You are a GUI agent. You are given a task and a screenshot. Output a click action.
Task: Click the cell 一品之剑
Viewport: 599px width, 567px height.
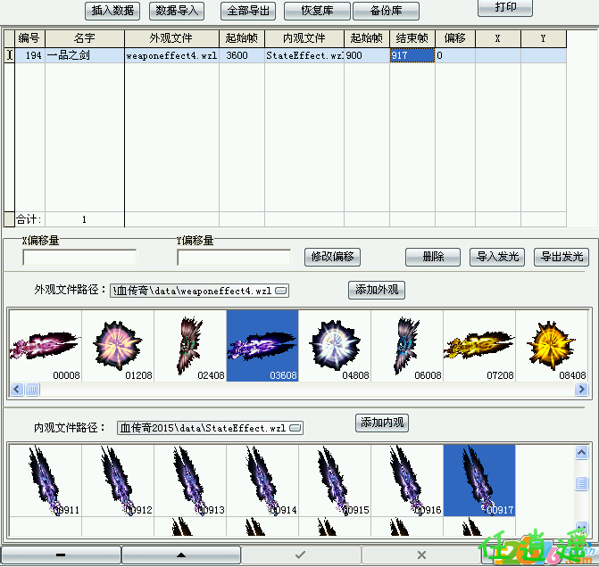[x=85, y=55]
